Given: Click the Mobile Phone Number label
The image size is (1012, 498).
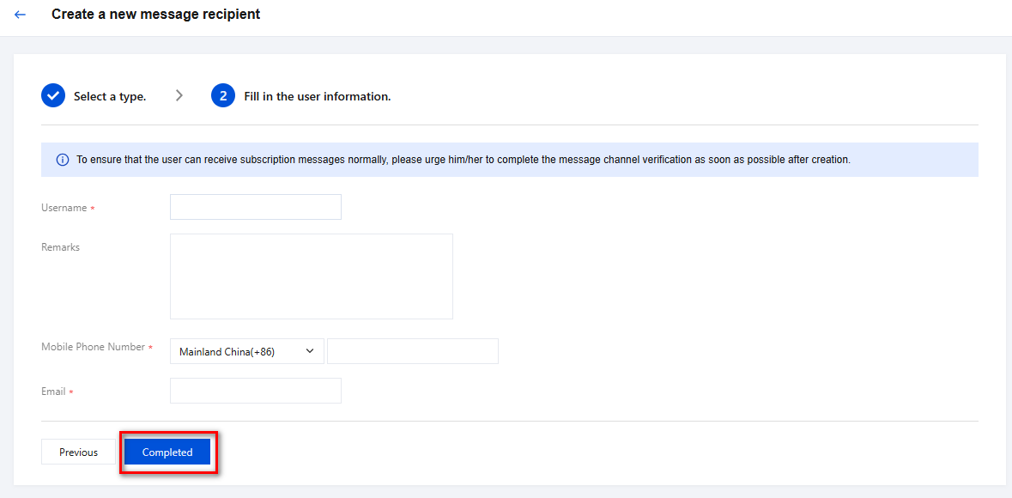Looking at the screenshot, I should (94, 347).
